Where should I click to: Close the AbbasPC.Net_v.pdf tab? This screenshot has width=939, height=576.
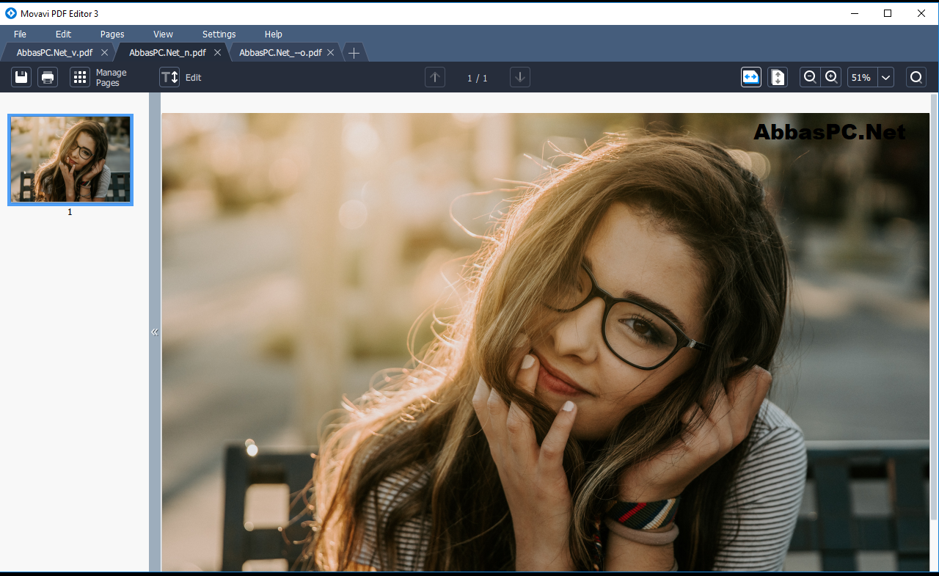[105, 53]
